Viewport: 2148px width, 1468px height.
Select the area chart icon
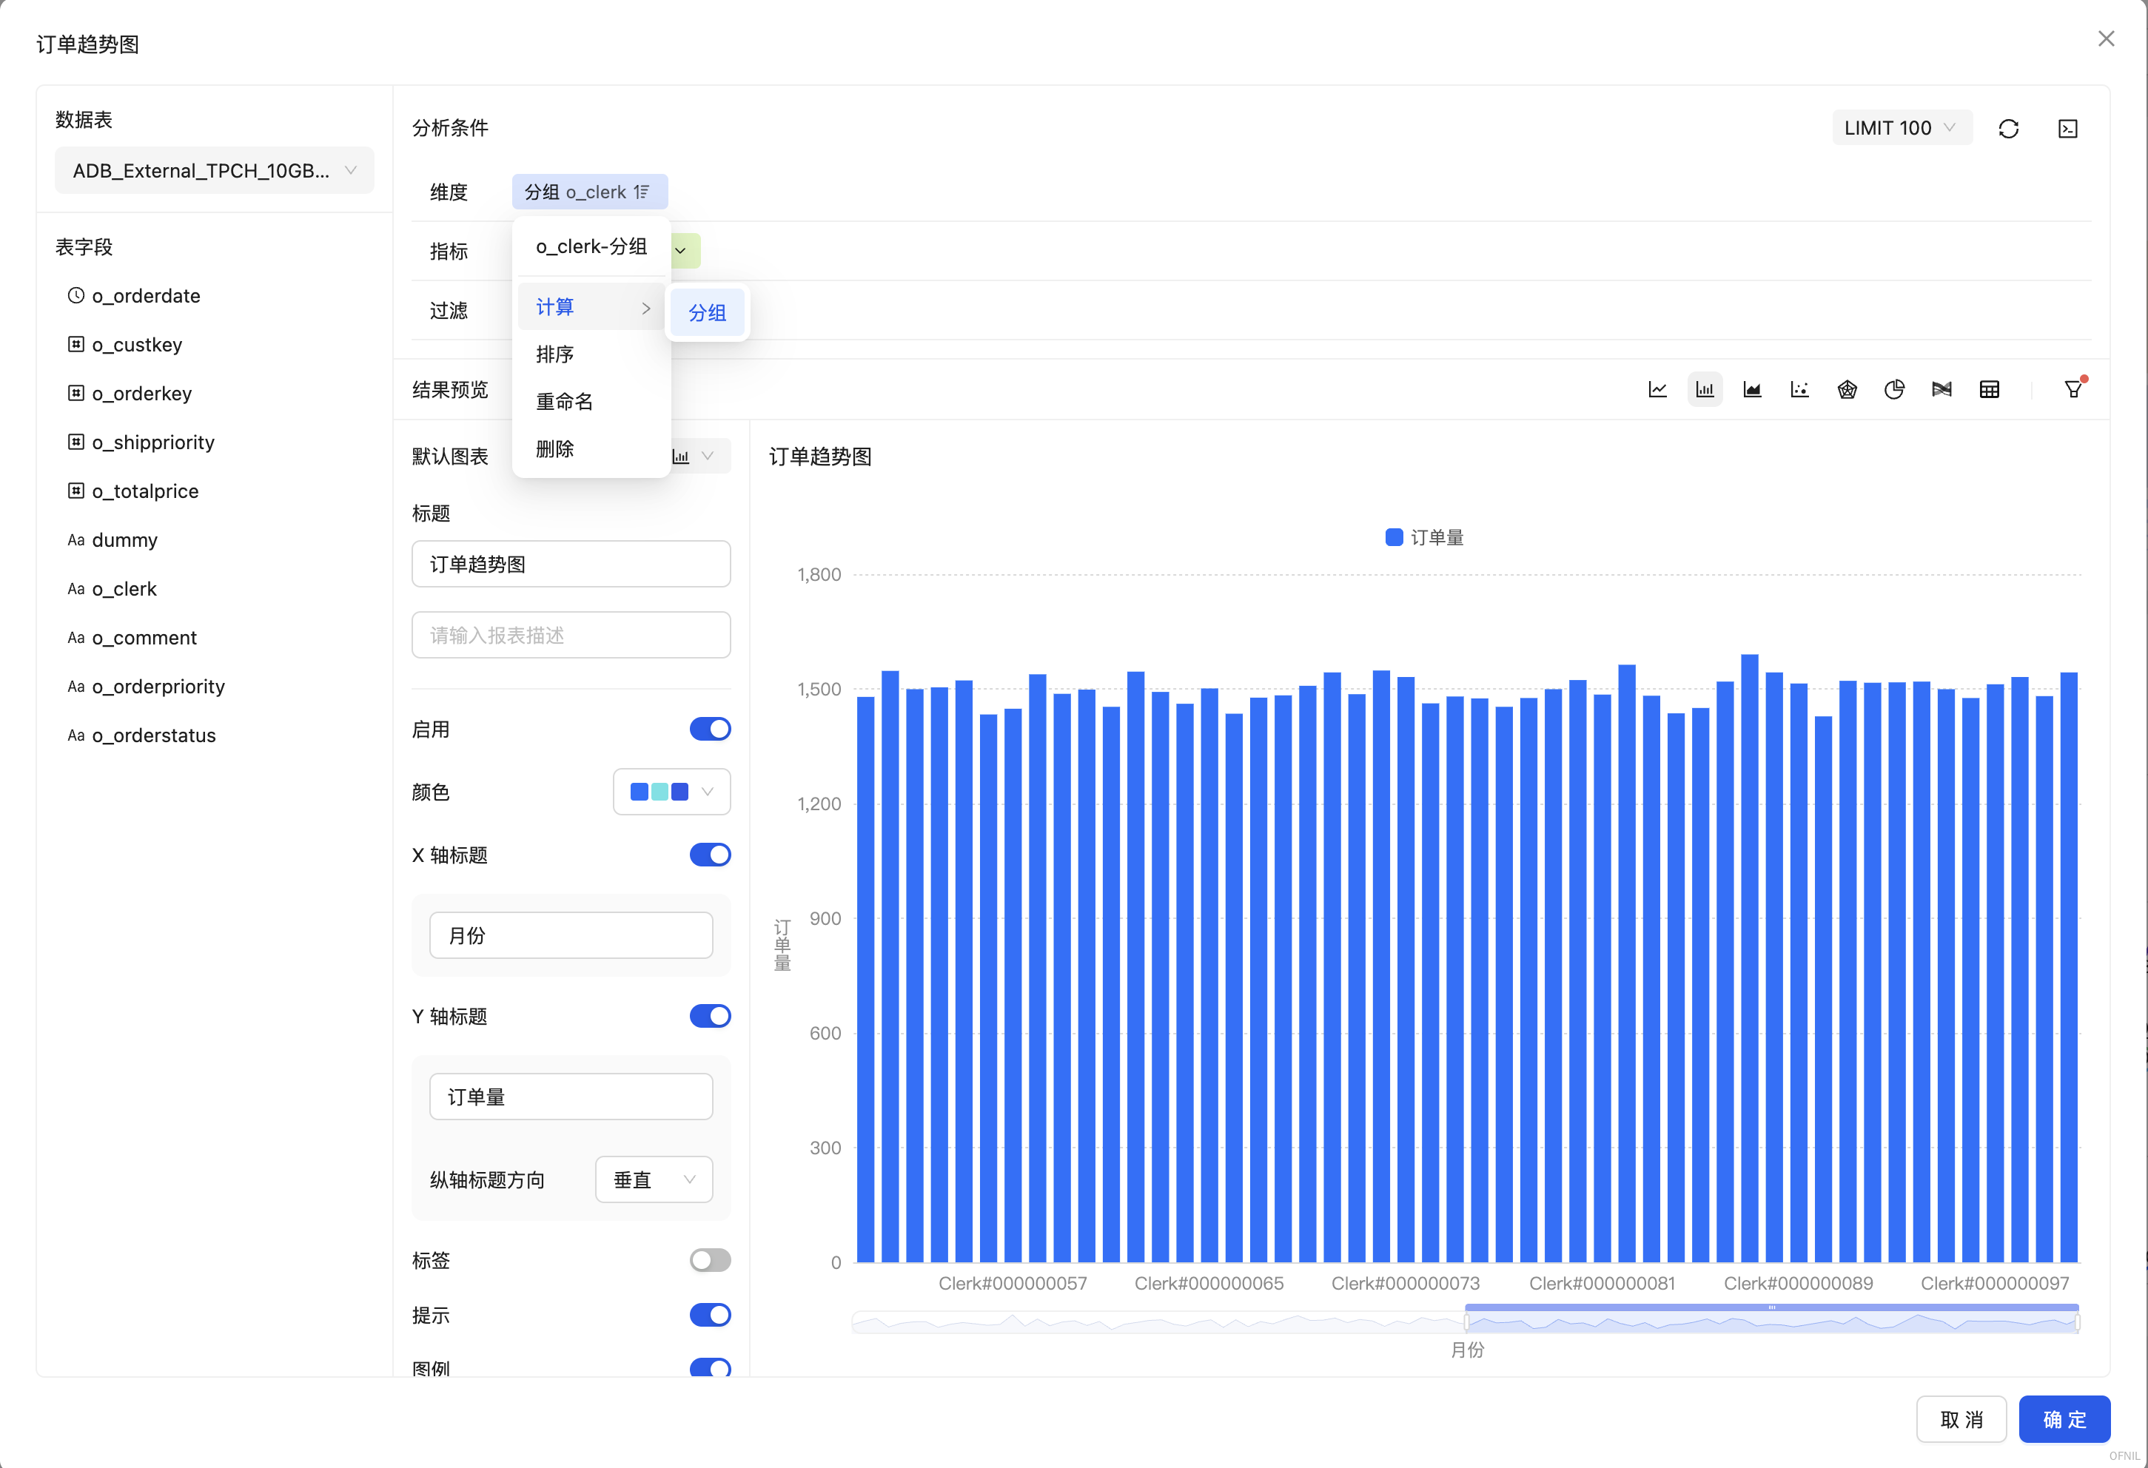click(x=1751, y=390)
